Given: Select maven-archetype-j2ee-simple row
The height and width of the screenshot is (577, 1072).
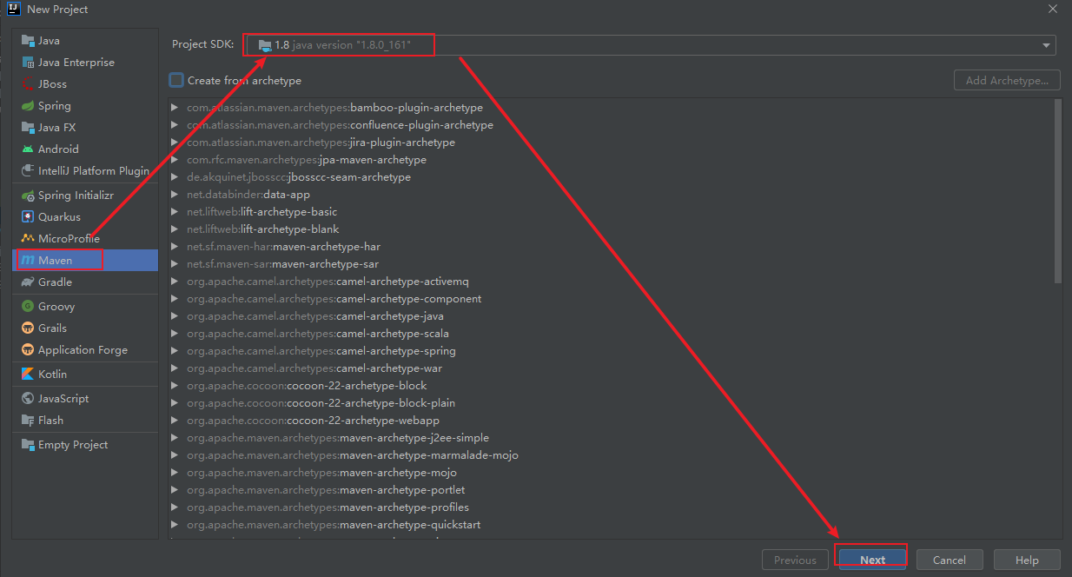Looking at the screenshot, I should point(612,438).
